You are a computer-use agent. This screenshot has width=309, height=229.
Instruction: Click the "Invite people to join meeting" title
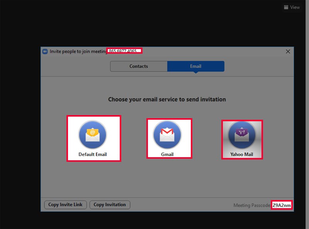click(x=78, y=51)
